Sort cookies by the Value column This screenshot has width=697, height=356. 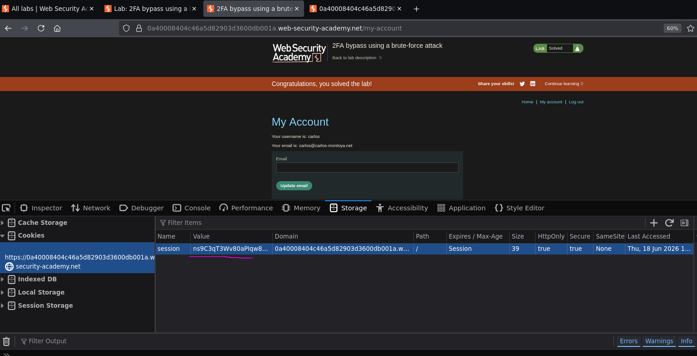point(231,236)
